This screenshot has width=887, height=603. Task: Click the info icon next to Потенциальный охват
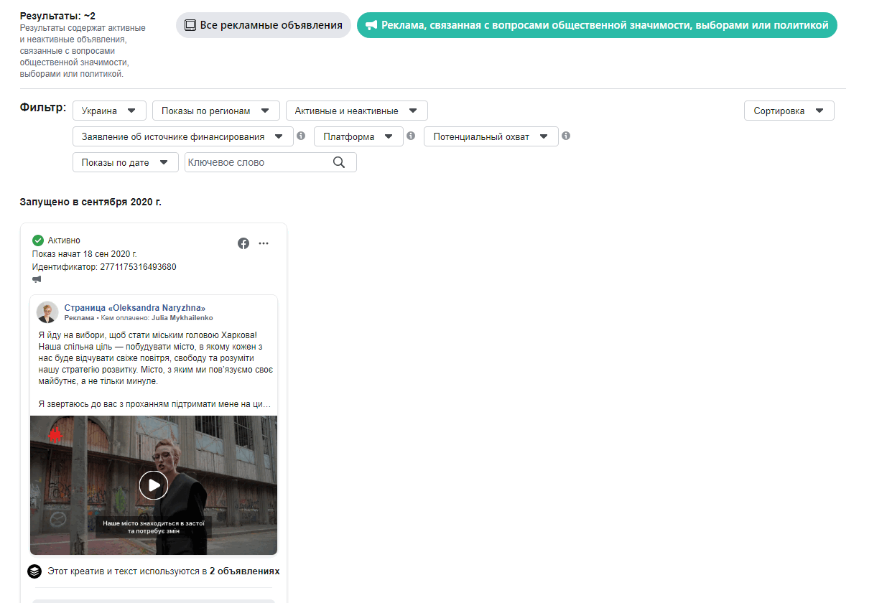point(566,136)
